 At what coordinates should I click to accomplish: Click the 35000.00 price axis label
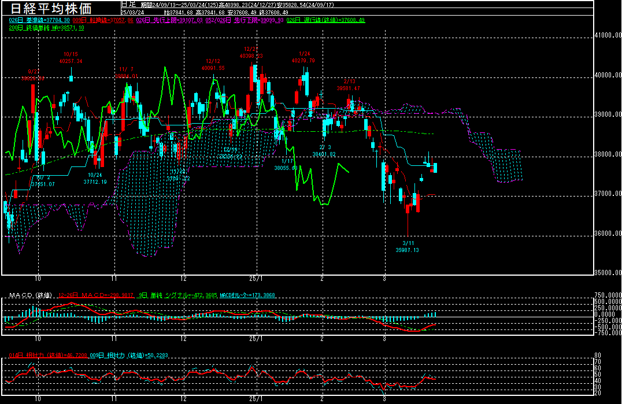pos(608,273)
